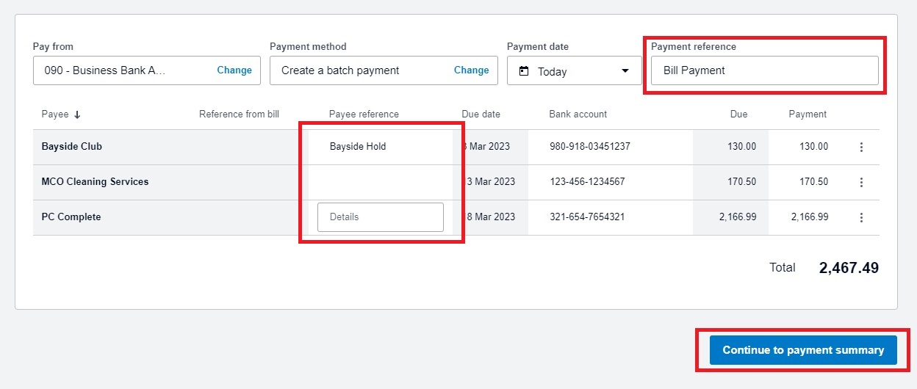Edit the Bill Payment reference field
This screenshot has height=389, width=917.
764,70
